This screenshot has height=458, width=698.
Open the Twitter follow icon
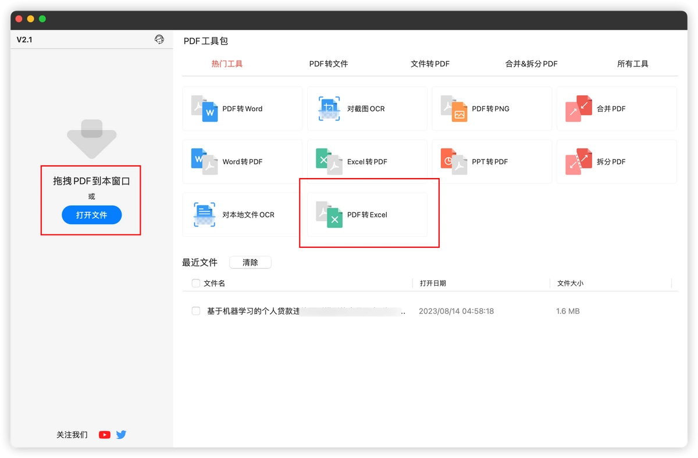121,435
